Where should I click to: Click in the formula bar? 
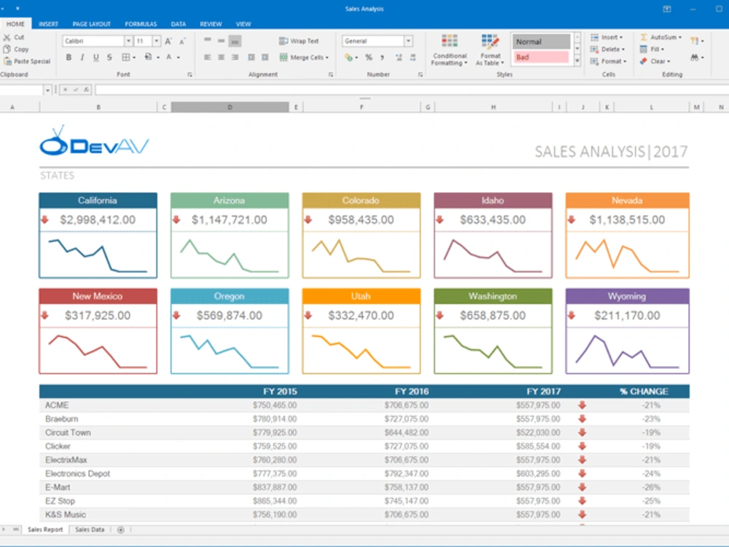412,90
